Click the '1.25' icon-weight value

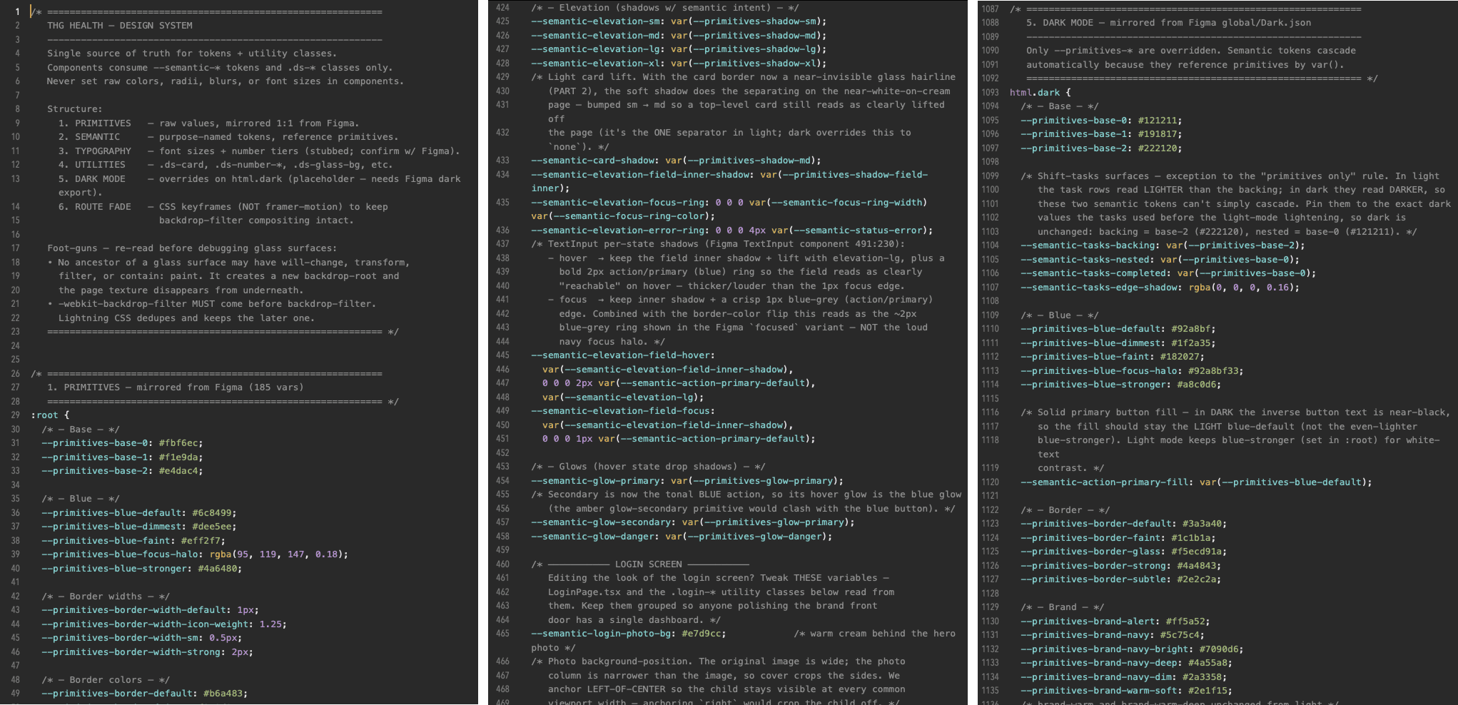[270, 624]
